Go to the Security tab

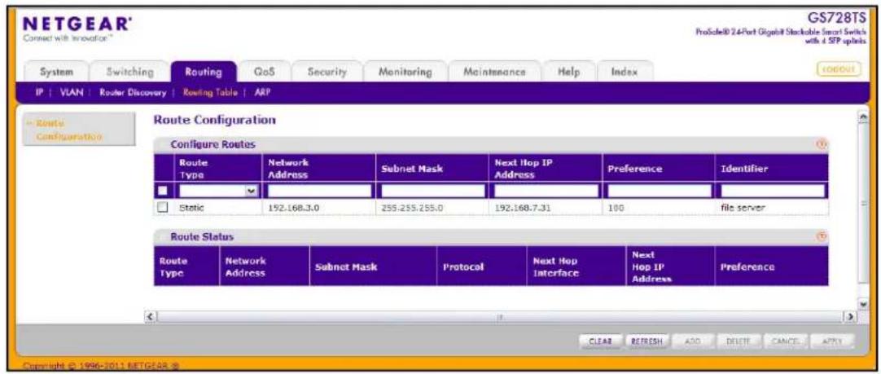(327, 73)
